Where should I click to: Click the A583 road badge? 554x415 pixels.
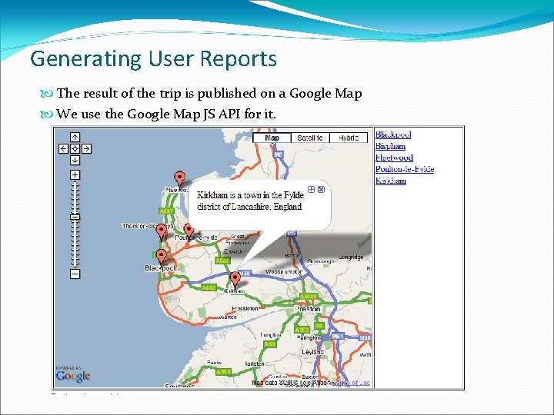208,288
